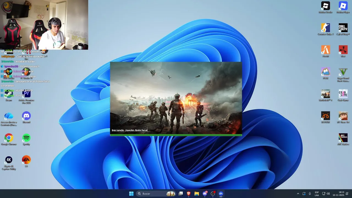Select the Adobe Premiere Pro 2020 icon
Image resolution: width=352 pixels, height=198 pixels.
26,97
